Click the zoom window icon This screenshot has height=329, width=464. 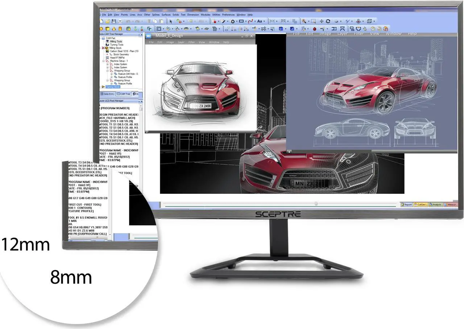[313, 21]
